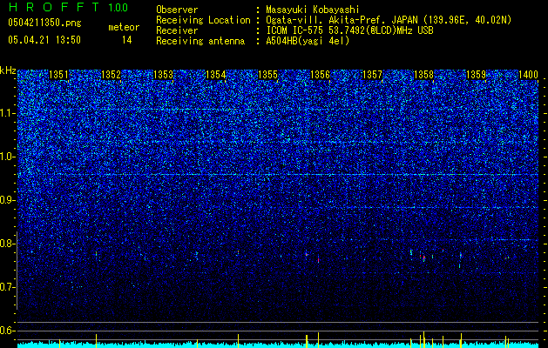Click the 1351 time marker

tap(59, 75)
